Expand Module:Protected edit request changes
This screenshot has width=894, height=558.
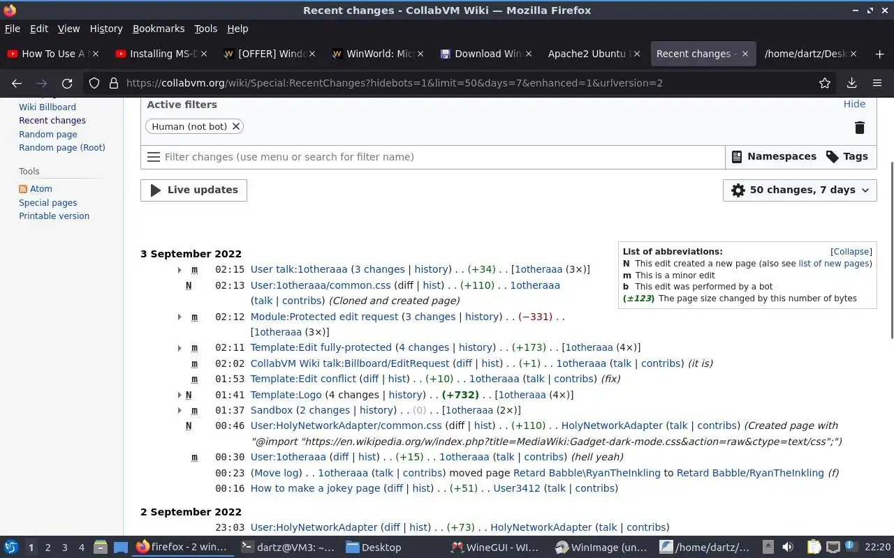pyautogui.click(x=179, y=317)
